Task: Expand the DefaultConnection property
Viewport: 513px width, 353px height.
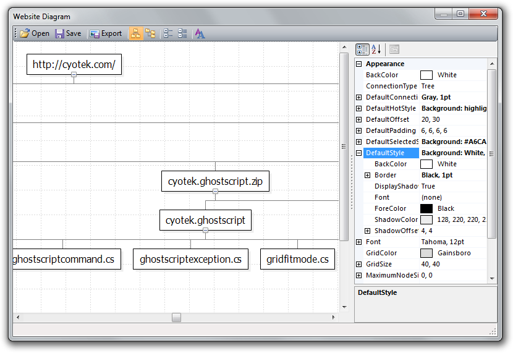Action: (359, 97)
